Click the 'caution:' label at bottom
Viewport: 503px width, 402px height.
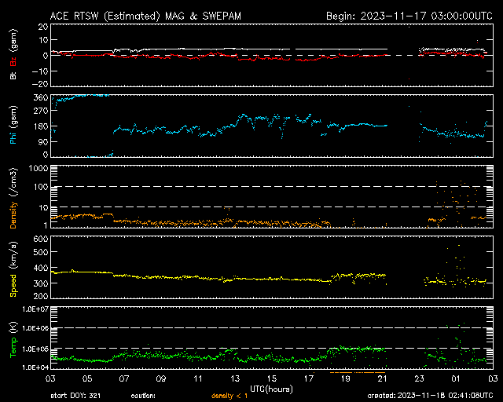156,396
